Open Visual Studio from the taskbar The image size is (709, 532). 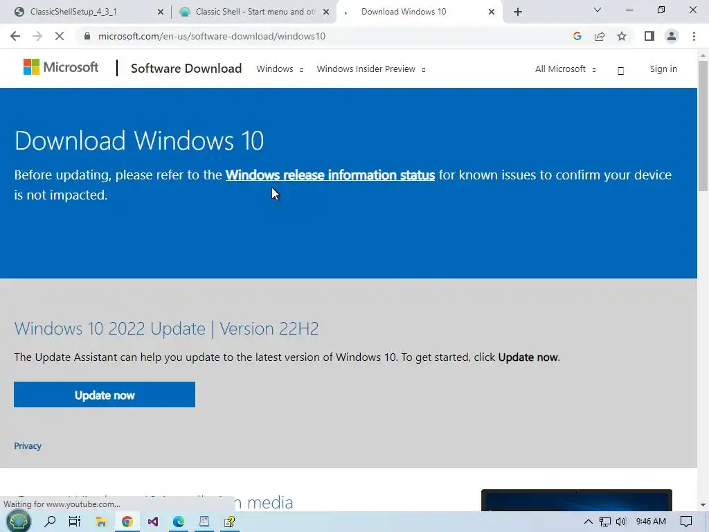[153, 522]
